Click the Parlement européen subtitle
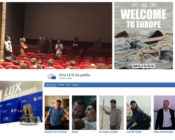 pos(66,78)
